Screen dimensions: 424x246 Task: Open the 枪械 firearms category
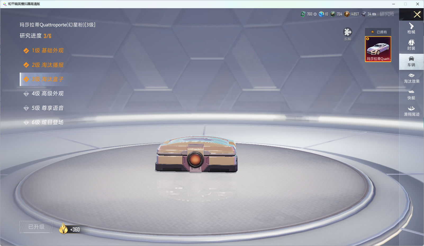pyautogui.click(x=411, y=29)
